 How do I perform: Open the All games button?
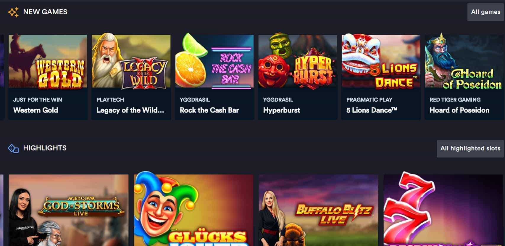485,12
